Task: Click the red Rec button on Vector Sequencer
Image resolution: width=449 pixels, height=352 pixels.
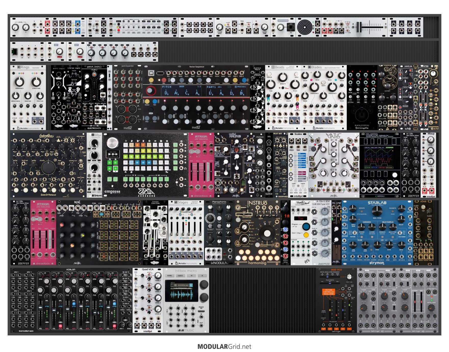Action: (x=164, y=80)
